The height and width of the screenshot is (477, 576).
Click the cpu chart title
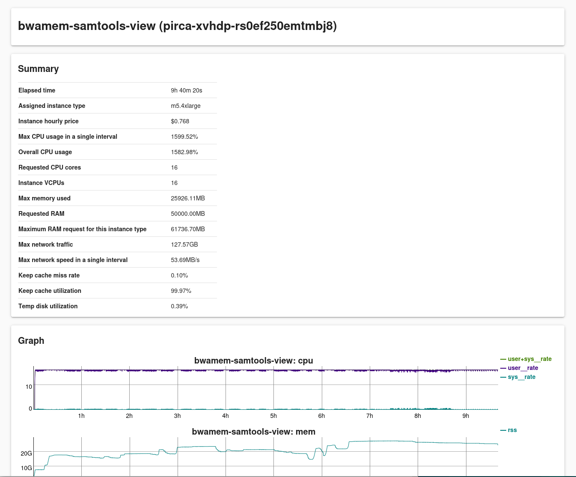click(x=253, y=361)
